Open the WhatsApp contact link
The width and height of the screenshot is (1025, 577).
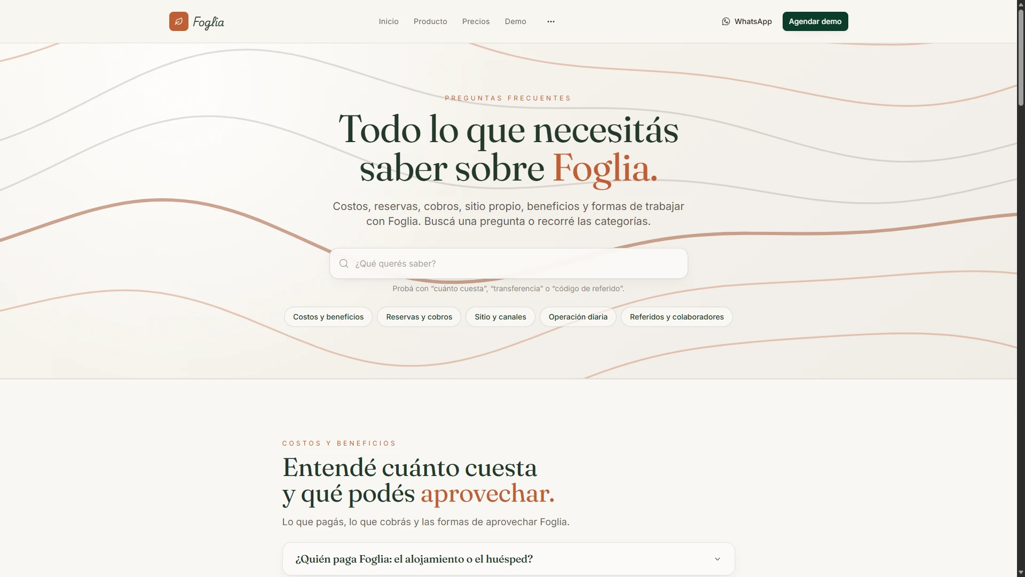click(x=747, y=21)
